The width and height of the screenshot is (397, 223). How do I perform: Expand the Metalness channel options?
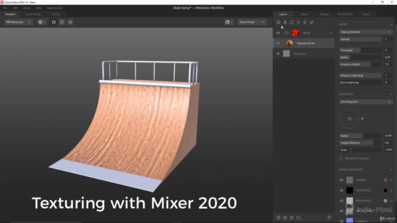(391, 190)
